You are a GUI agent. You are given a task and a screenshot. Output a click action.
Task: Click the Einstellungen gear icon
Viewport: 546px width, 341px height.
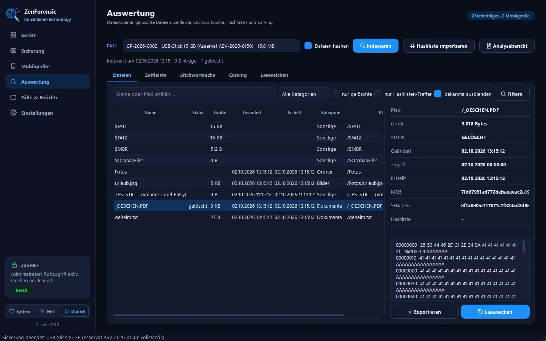13,113
